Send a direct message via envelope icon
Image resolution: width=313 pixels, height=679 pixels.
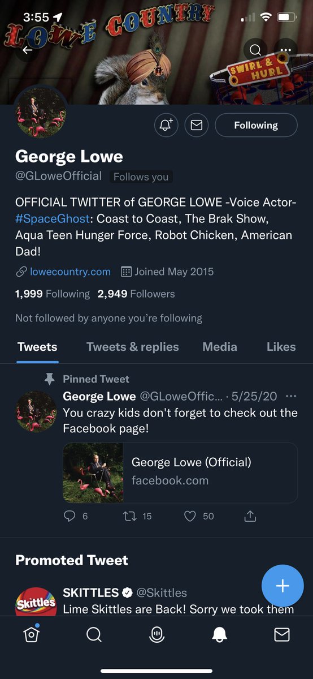click(196, 125)
